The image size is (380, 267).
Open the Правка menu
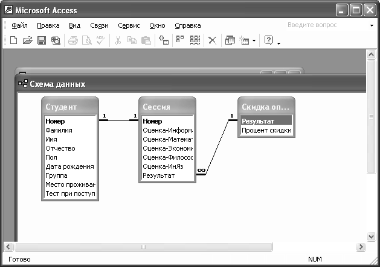tap(48, 25)
